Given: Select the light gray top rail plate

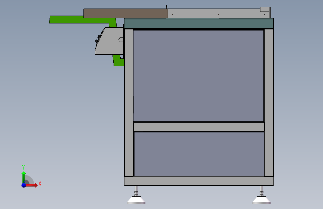Looking at the screenshot, I should pyautogui.click(x=214, y=13).
